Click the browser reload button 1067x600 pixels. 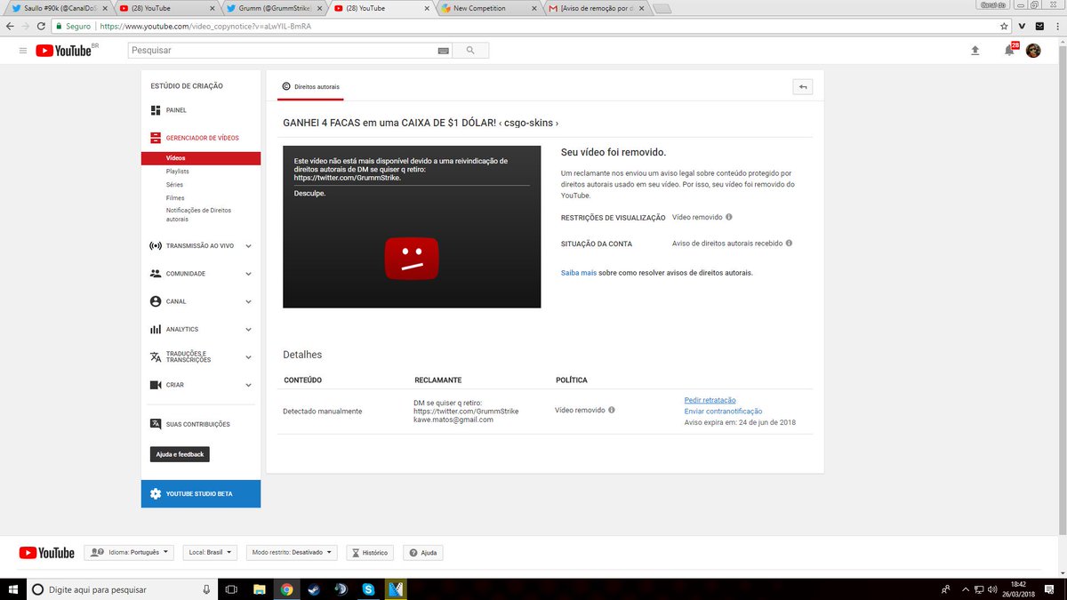pyautogui.click(x=41, y=26)
